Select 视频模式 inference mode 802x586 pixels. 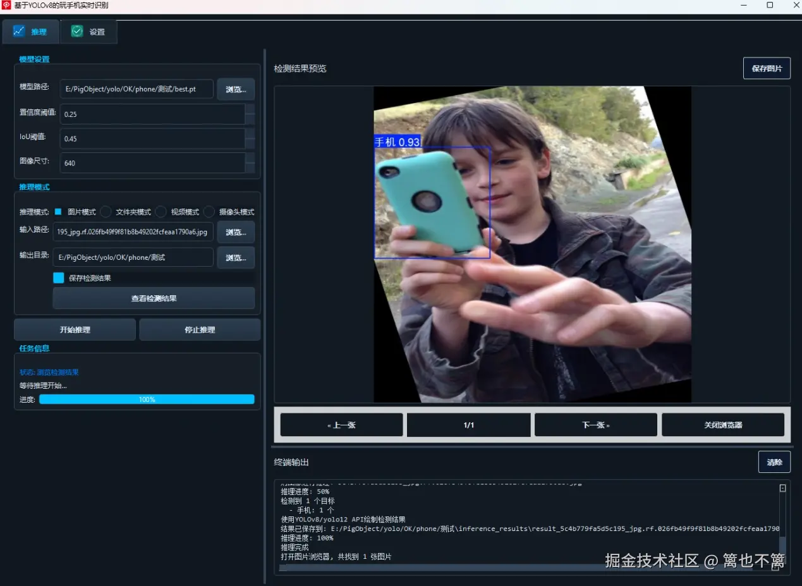161,212
